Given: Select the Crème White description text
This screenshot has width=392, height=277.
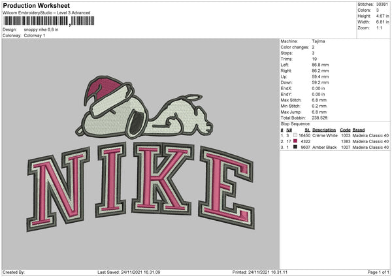Looking at the screenshot, I should pos(325,135).
